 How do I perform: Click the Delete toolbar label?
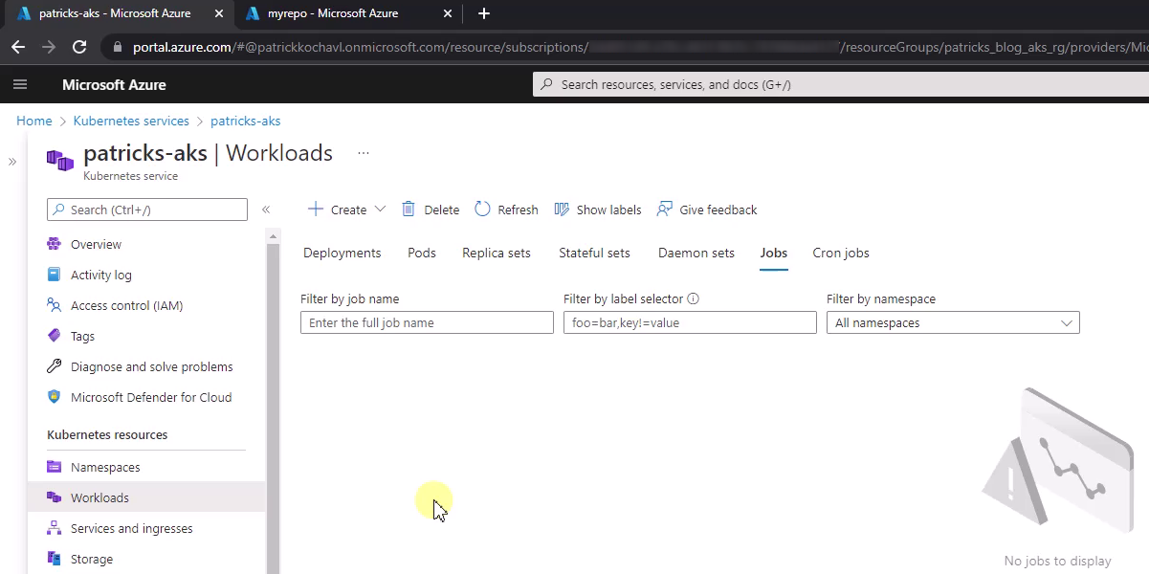click(x=442, y=210)
